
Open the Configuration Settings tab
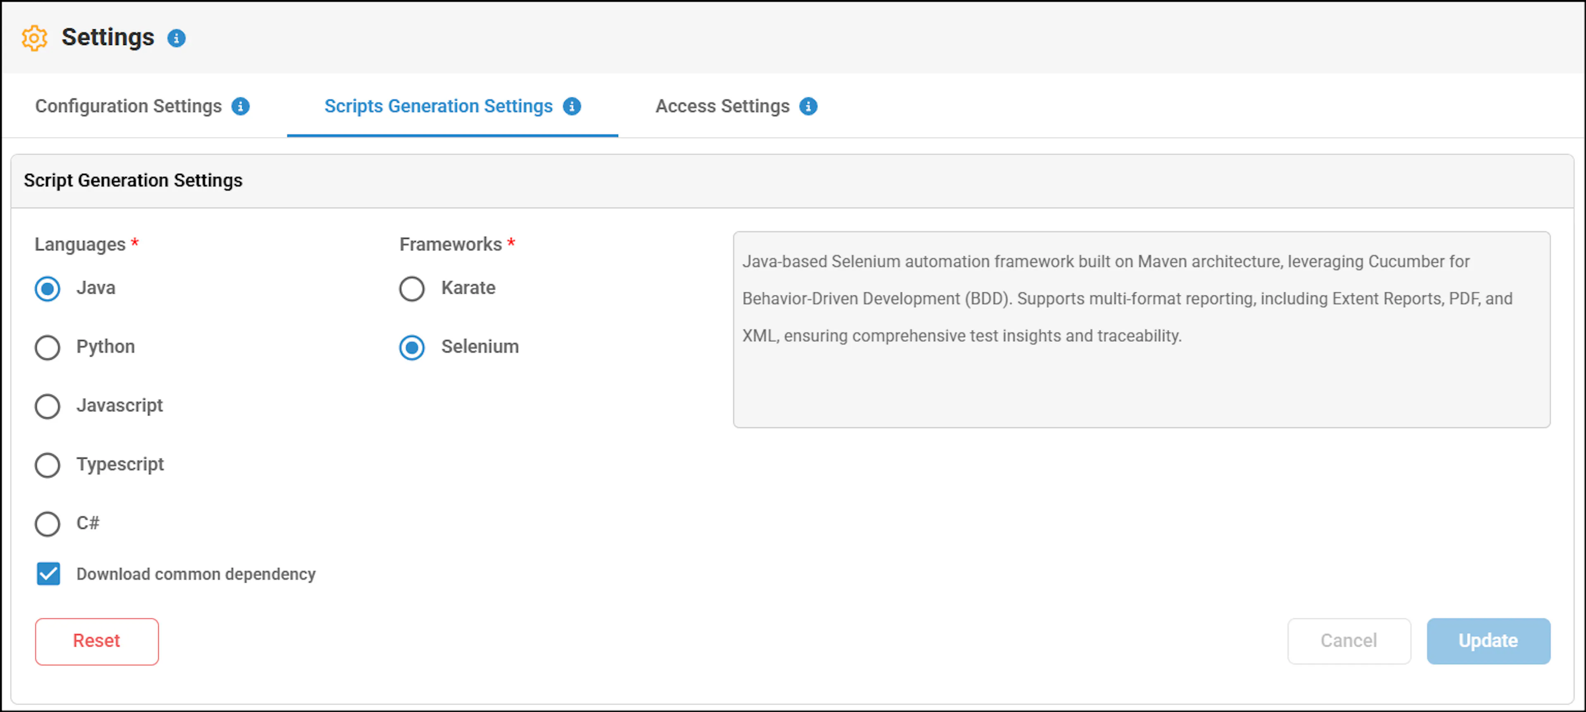pos(128,106)
